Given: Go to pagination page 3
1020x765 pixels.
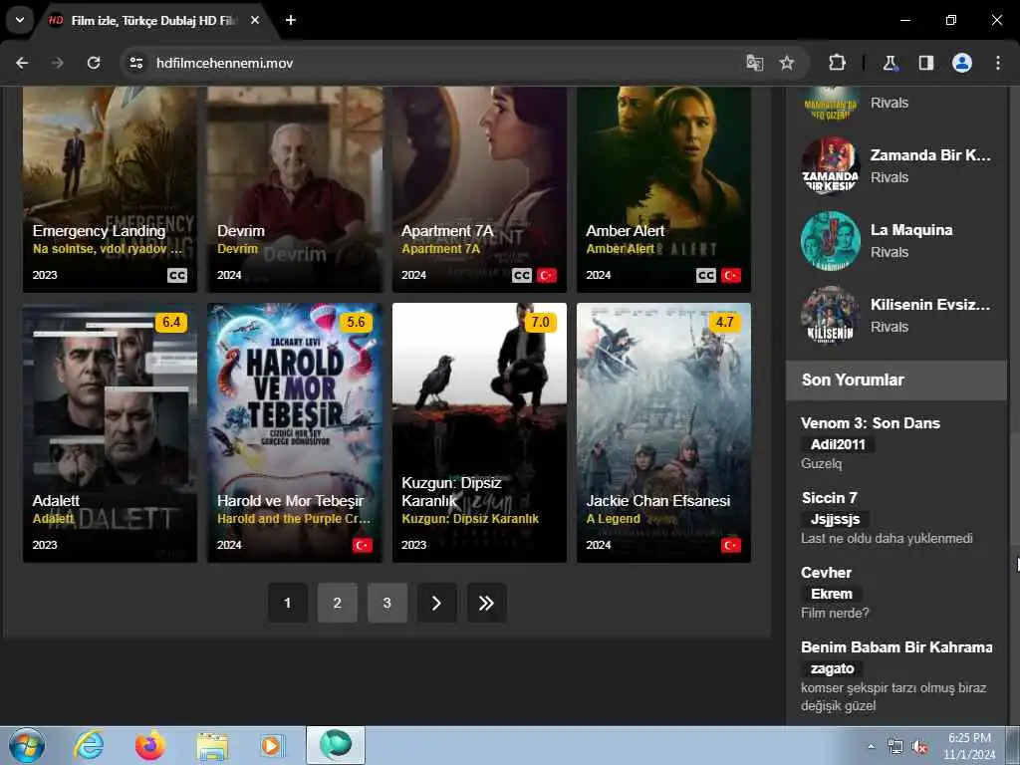Looking at the screenshot, I should 387,603.
